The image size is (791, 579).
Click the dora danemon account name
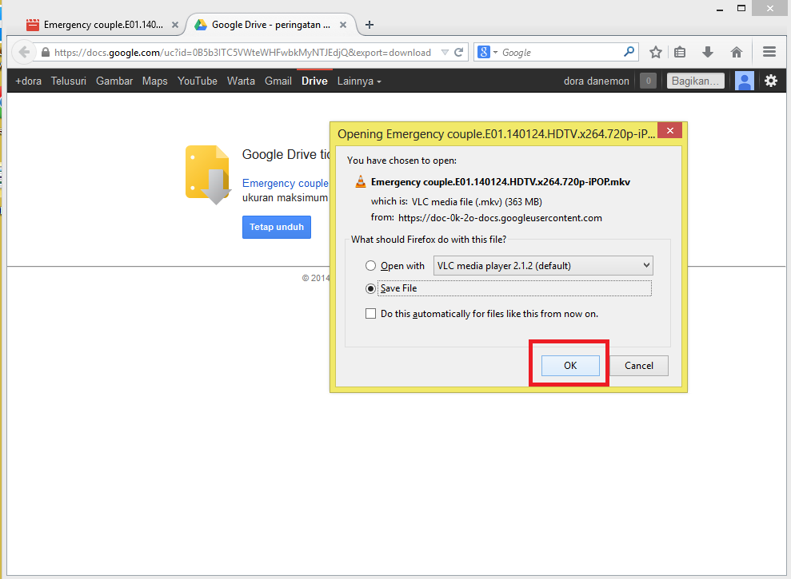pos(597,81)
